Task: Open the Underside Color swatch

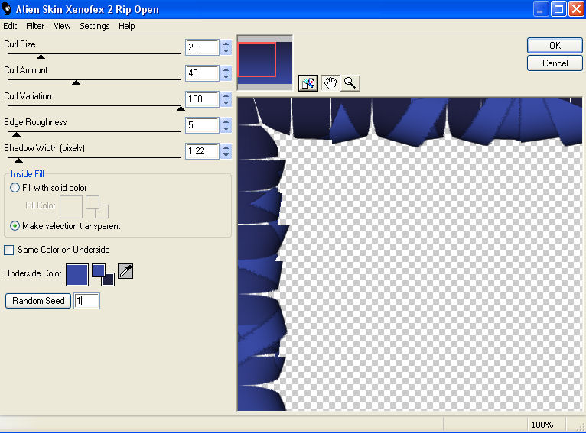Action: click(x=77, y=274)
